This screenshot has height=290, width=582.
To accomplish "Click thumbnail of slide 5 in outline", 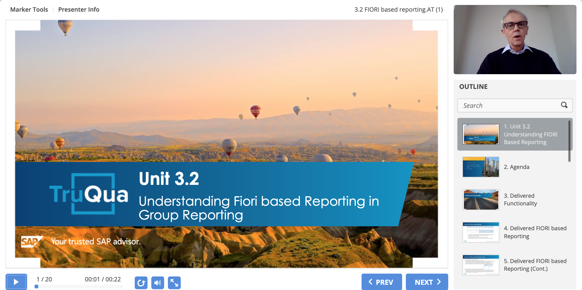I will tap(481, 265).
